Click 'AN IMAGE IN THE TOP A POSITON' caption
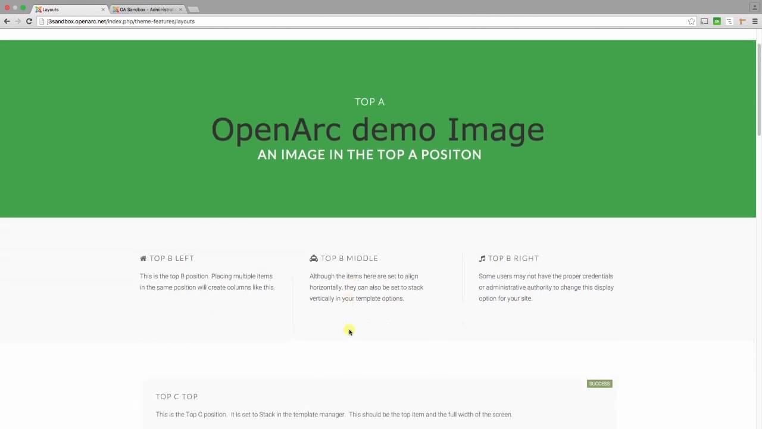 click(x=369, y=155)
